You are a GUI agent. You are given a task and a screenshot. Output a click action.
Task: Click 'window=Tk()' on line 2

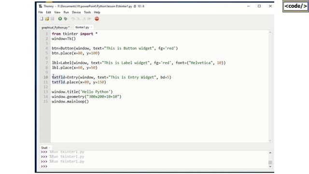64,39
